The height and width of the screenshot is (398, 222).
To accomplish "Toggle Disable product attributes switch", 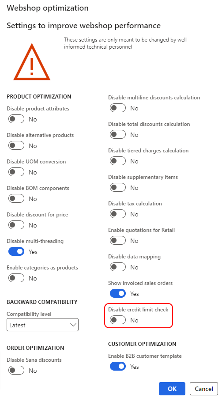I will [16, 119].
